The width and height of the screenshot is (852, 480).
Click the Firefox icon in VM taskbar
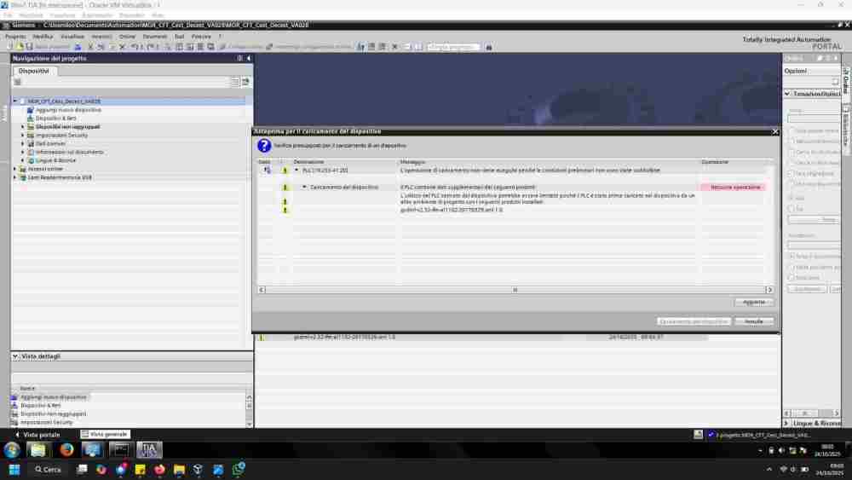pyautogui.click(x=66, y=449)
